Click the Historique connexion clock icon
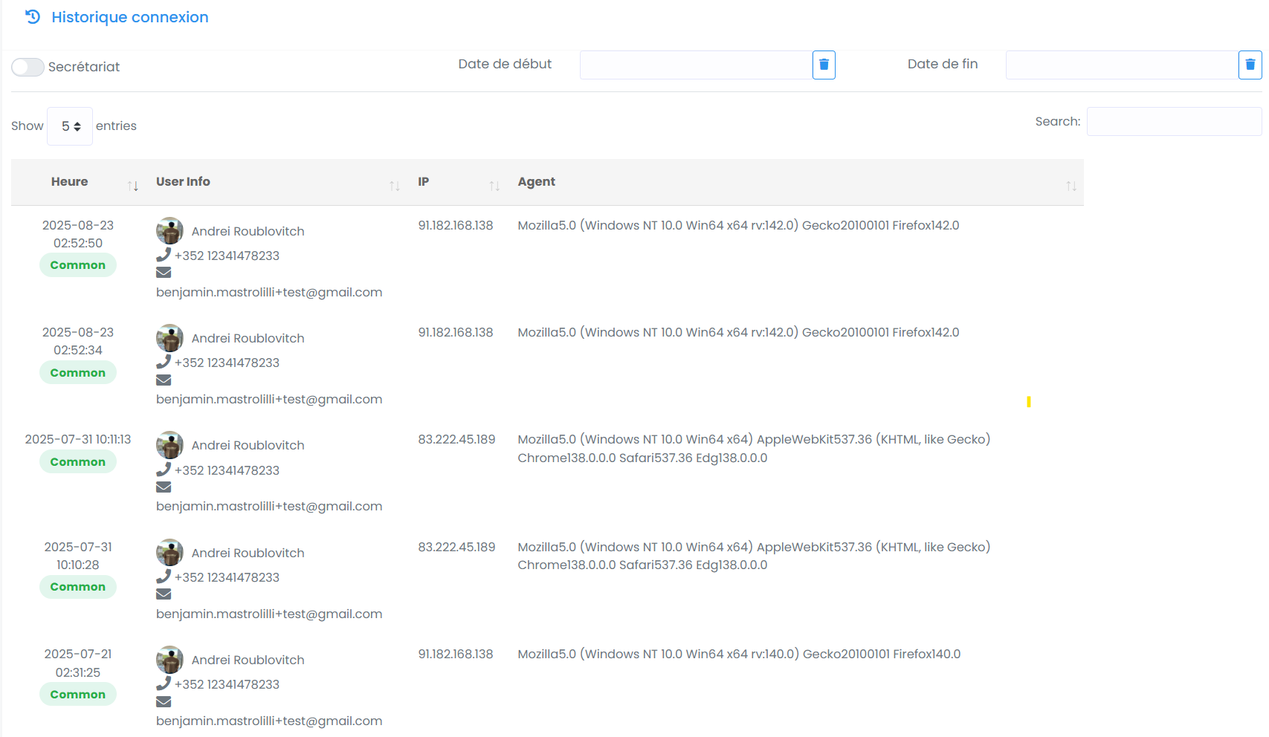Viewport: 1269px width, 737px height. [33, 17]
